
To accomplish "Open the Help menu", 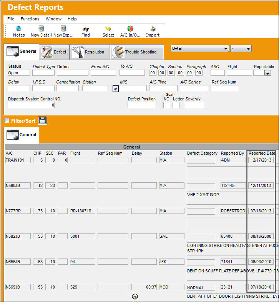I will pos(72,19).
